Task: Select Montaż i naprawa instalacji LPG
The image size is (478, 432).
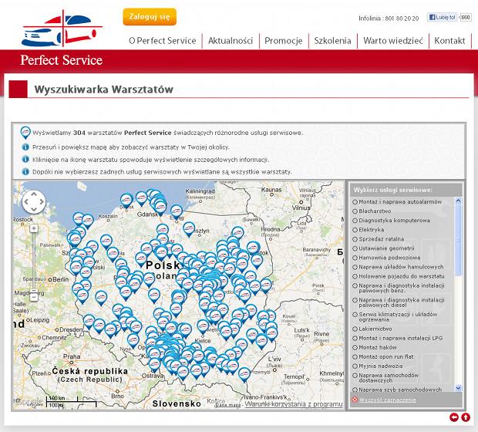Action: click(x=398, y=338)
